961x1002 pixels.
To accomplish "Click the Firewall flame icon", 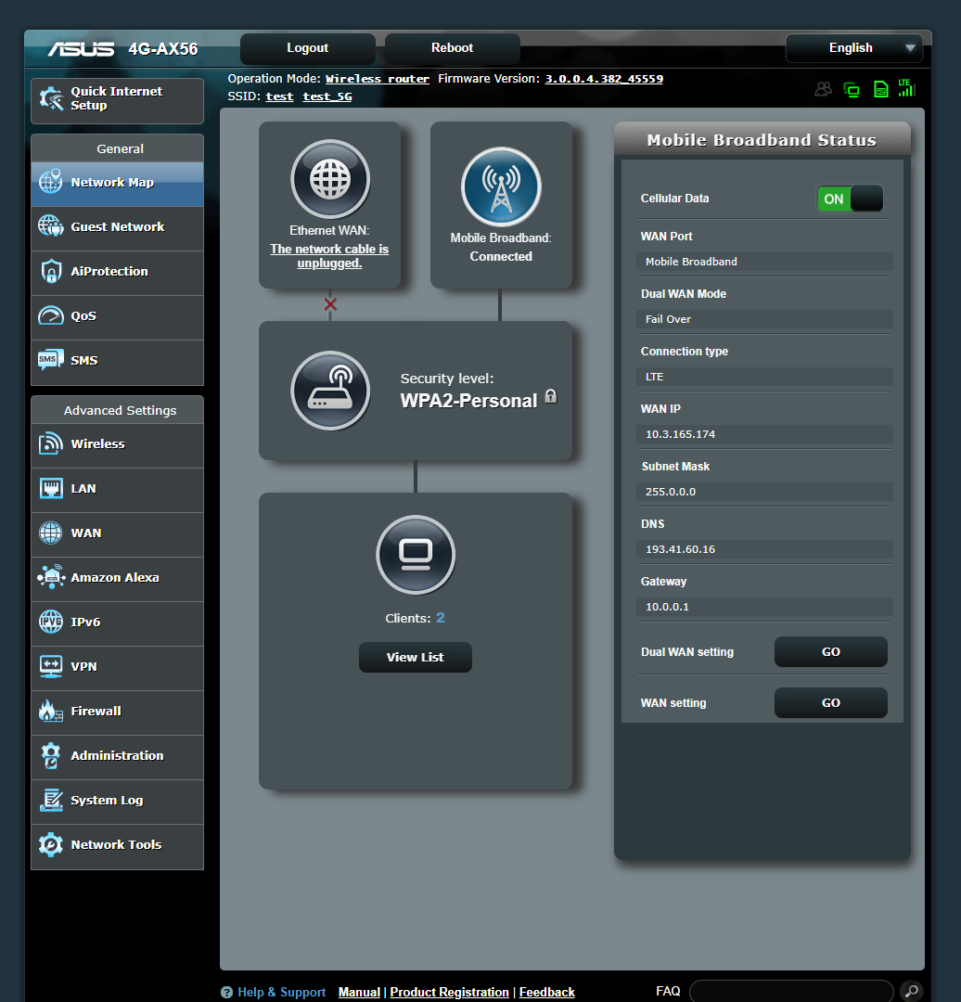I will tap(50, 711).
